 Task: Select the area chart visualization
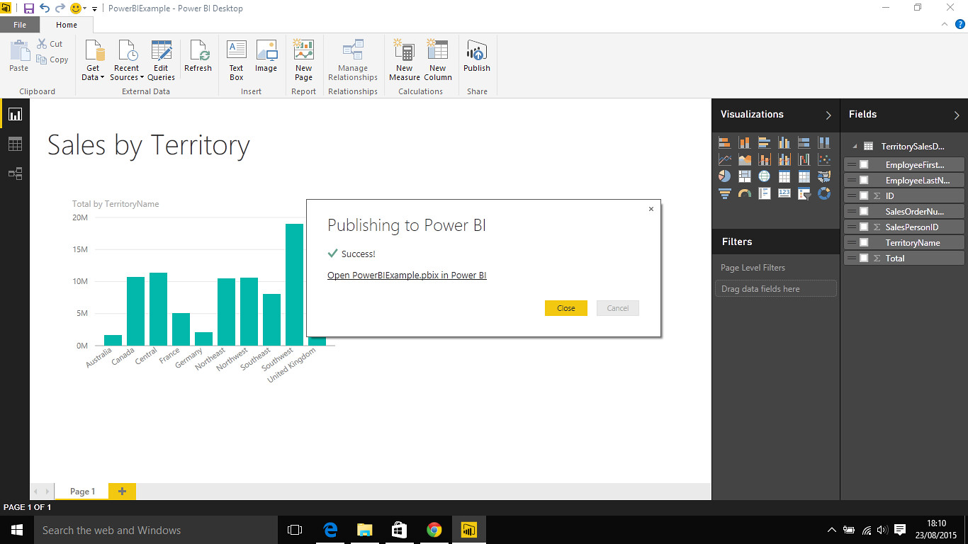point(744,159)
